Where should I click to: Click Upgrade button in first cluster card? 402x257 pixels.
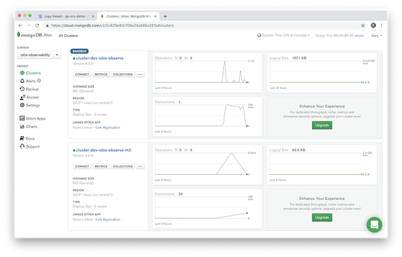click(x=322, y=125)
